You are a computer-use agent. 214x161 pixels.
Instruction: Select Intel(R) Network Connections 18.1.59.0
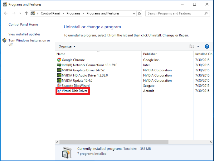90,65
